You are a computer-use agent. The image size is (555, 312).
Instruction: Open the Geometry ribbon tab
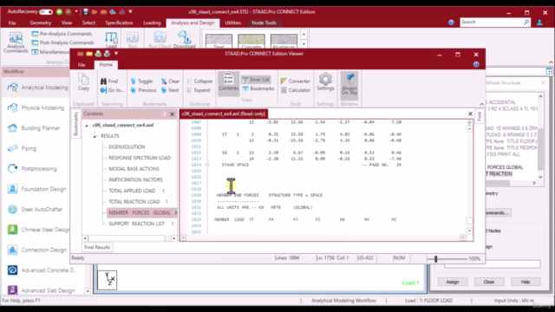41,23
